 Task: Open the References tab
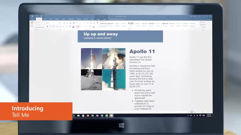pos(71,19)
